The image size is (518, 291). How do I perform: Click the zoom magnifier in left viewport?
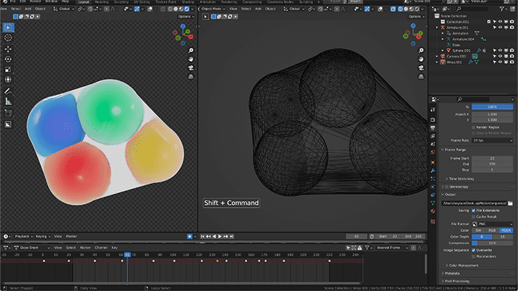pos(191,50)
